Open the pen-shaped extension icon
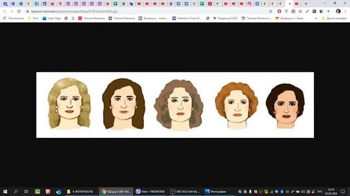Viewport: 350px width, 196px height. [x=307, y=11]
